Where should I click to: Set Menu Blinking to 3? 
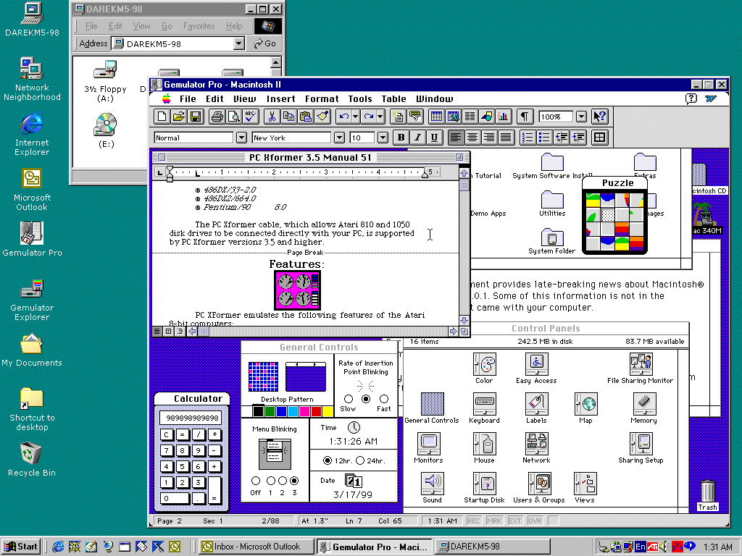pos(294,481)
